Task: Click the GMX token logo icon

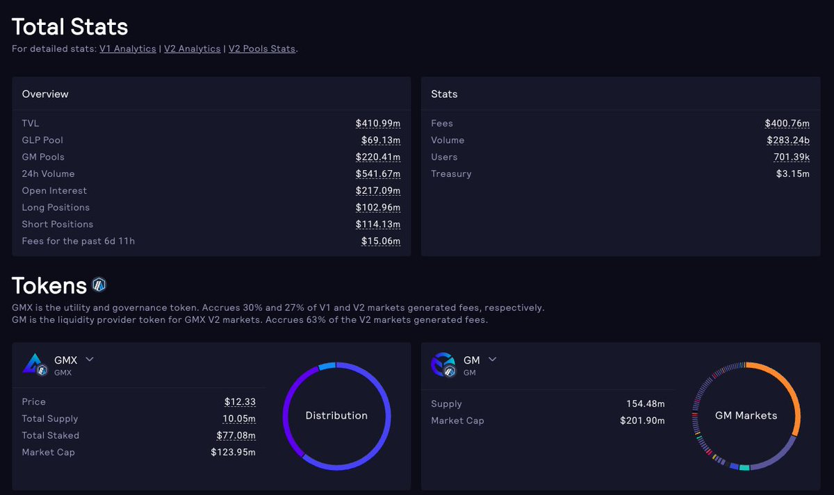Action: (35, 364)
